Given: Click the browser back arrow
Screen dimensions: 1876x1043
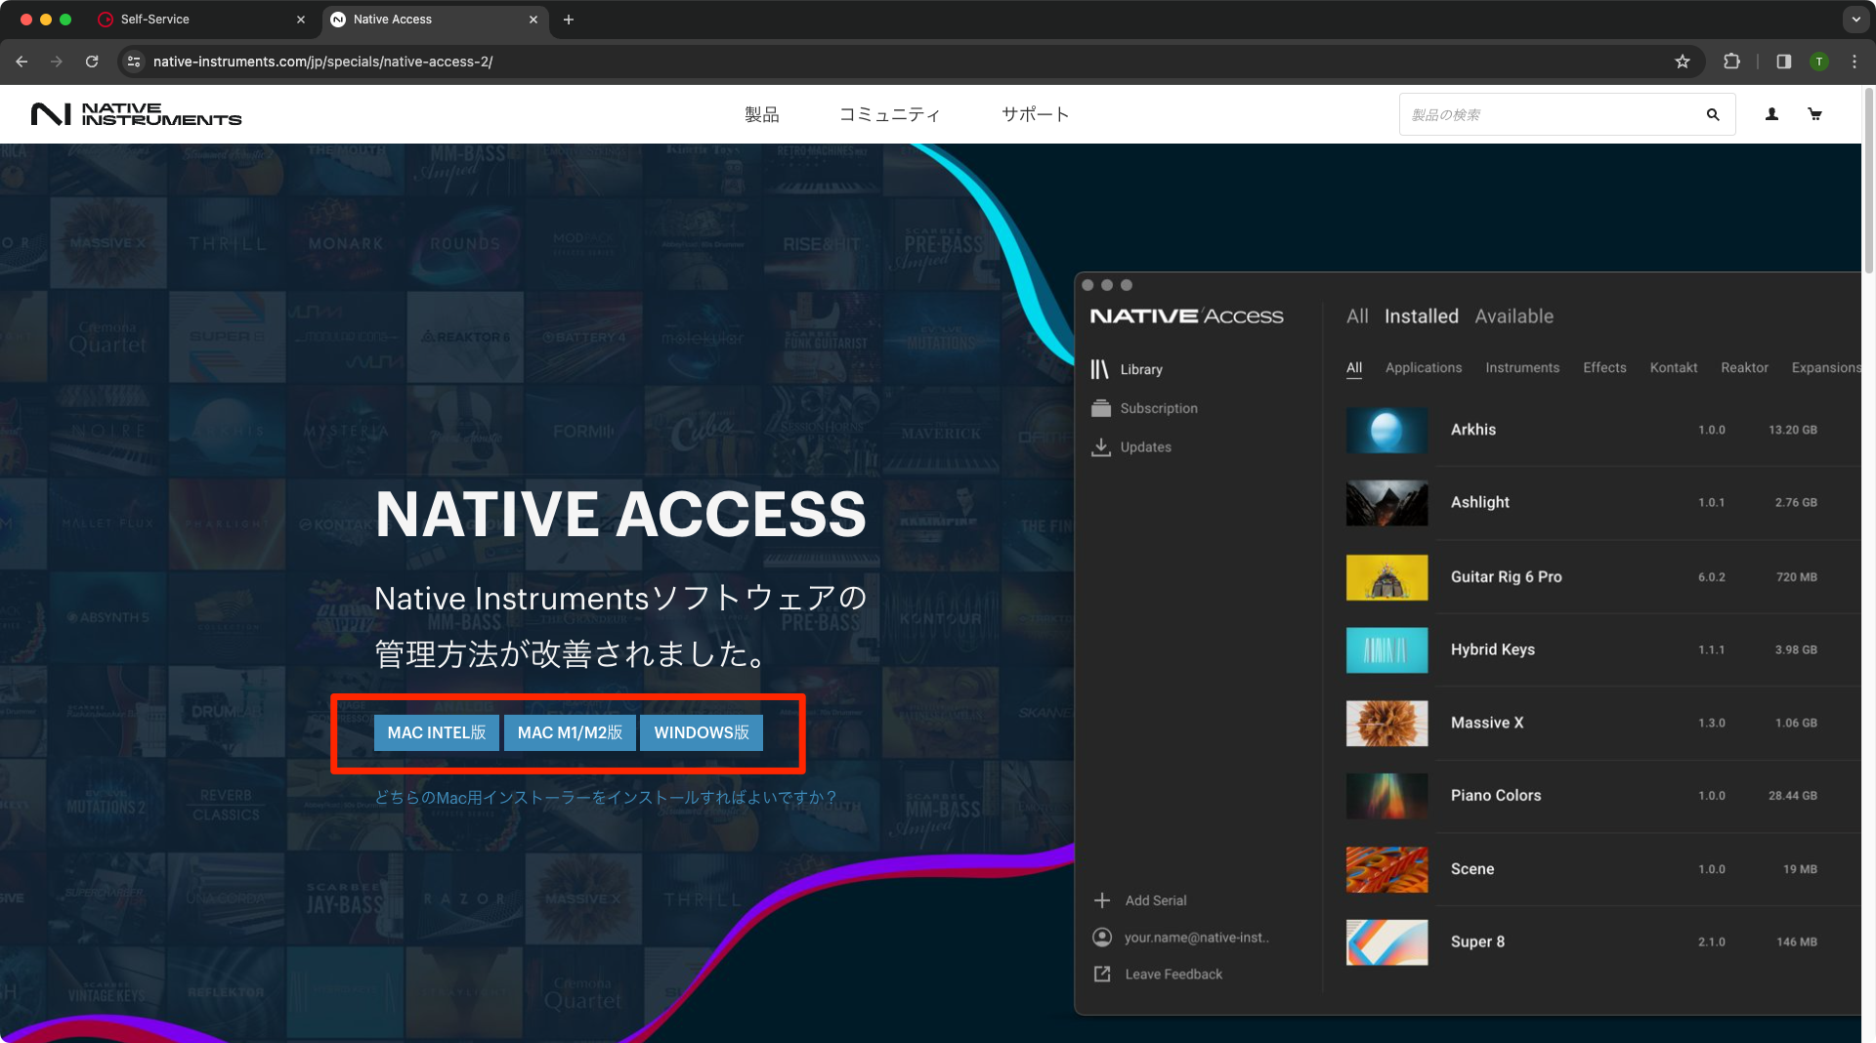Looking at the screenshot, I should click(x=21, y=62).
